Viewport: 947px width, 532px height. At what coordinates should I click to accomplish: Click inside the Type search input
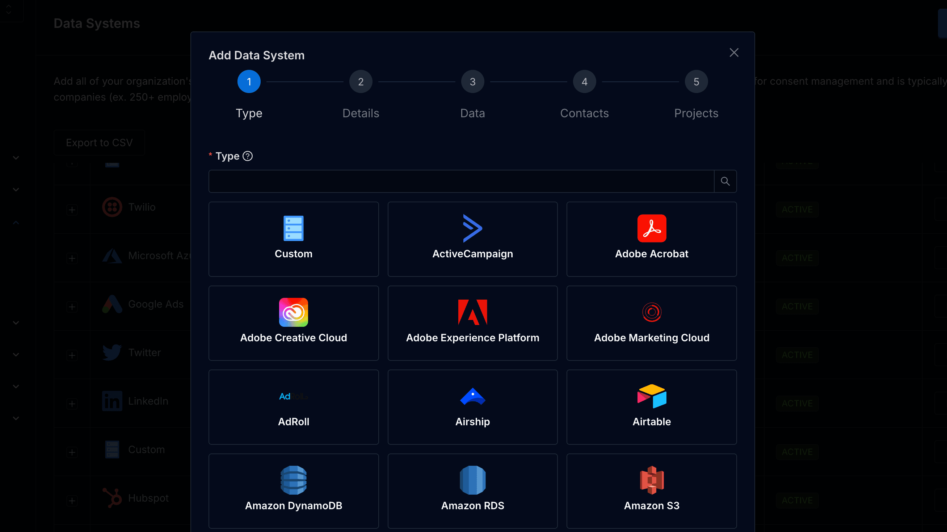click(x=459, y=181)
